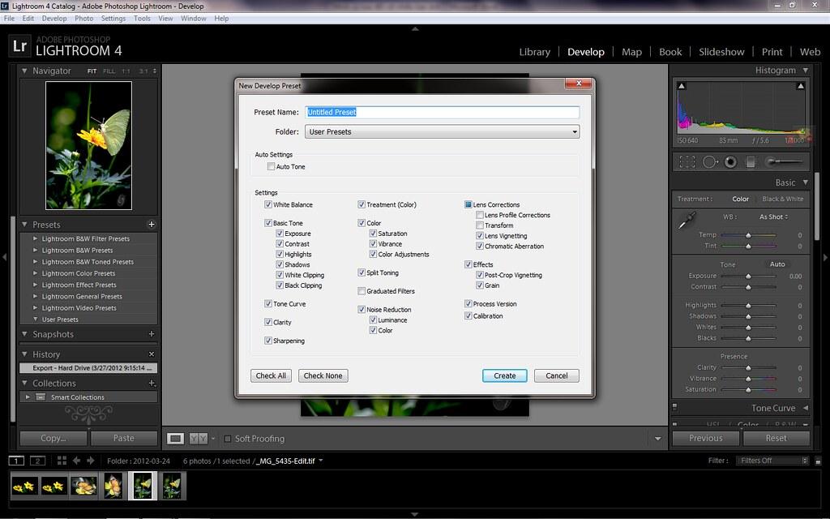Viewport: 830px width, 519px height.
Task: Clear History with the X icon
Action: click(x=152, y=354)
